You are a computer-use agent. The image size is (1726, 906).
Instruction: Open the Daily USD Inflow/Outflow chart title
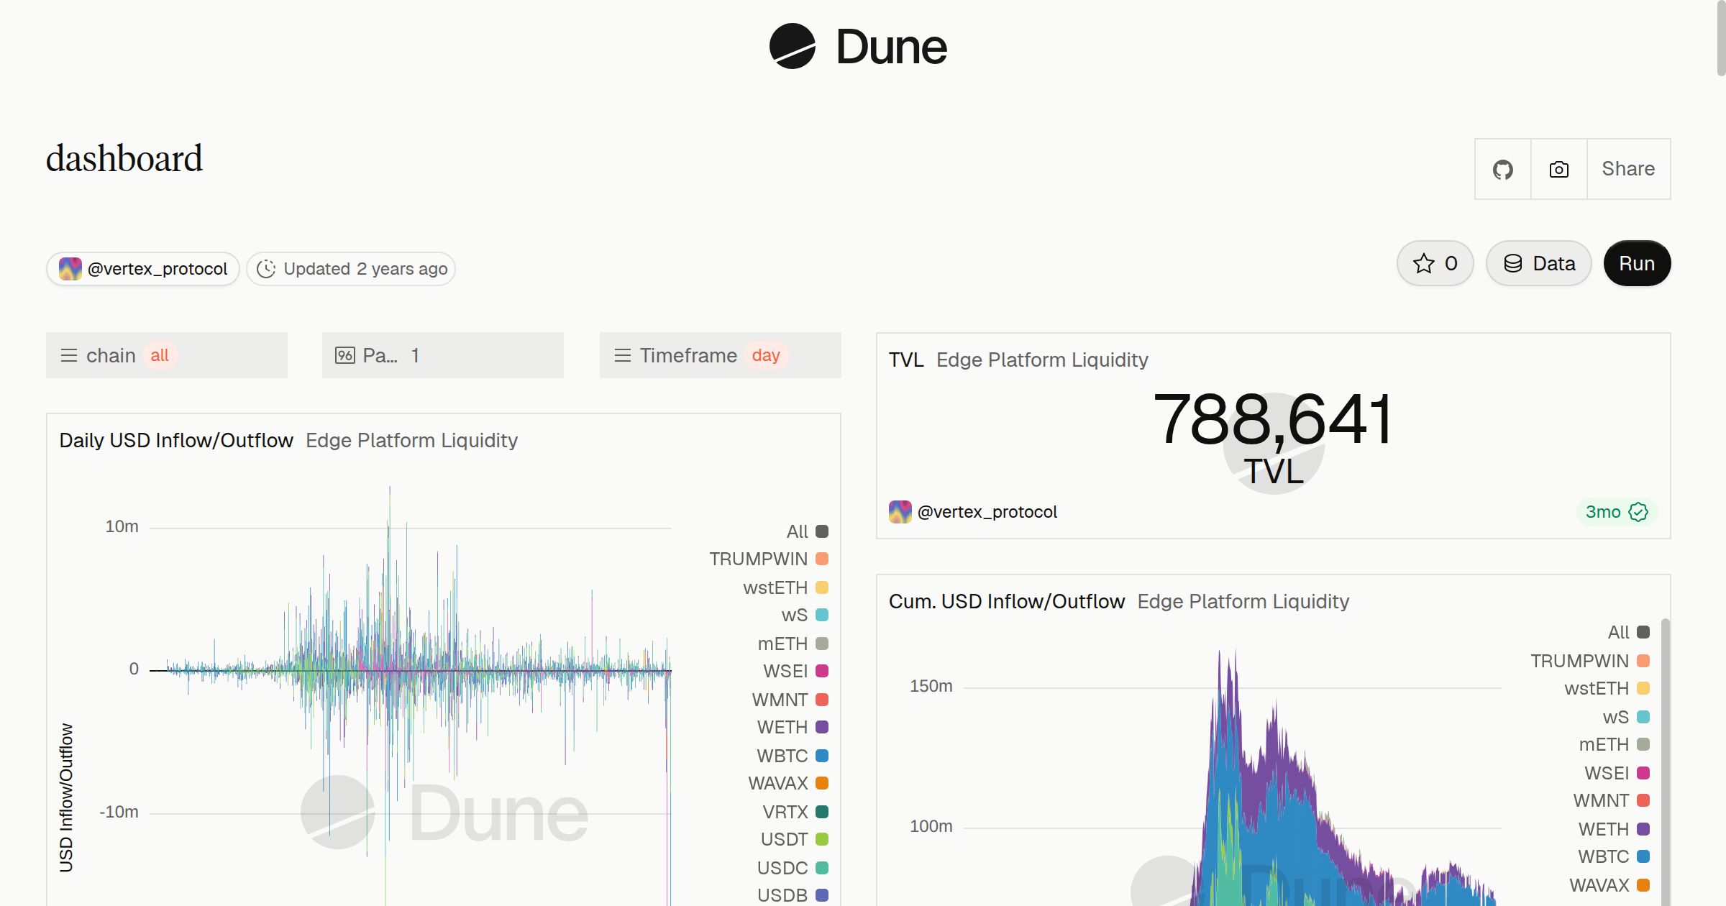pos(176,440)
